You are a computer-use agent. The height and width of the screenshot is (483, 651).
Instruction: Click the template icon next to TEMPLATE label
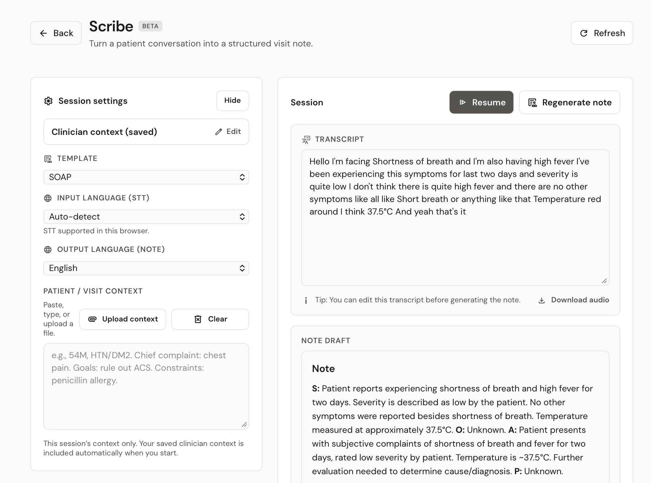(48, 159)
